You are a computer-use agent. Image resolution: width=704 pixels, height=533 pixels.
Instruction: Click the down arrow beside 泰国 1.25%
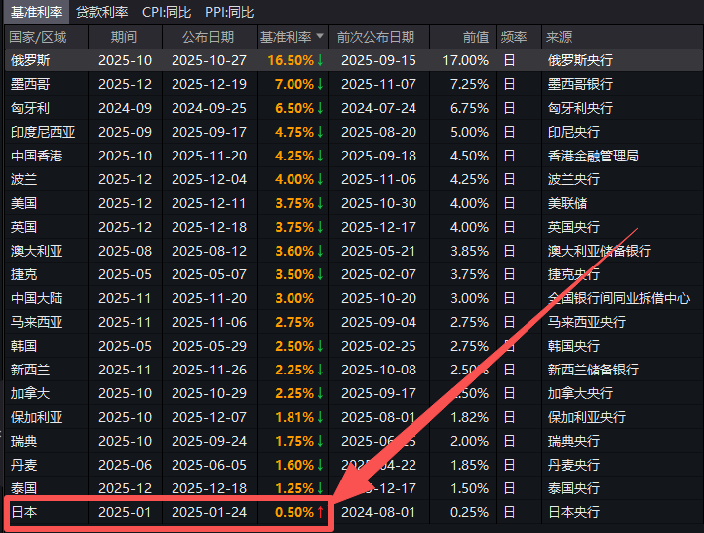[x=320, y=488]
